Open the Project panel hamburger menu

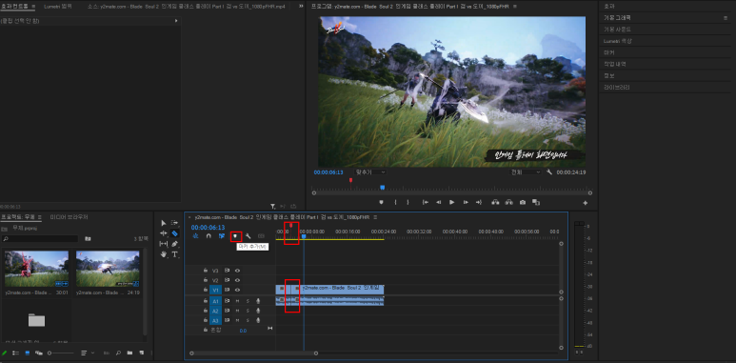[x=40, y=217]
